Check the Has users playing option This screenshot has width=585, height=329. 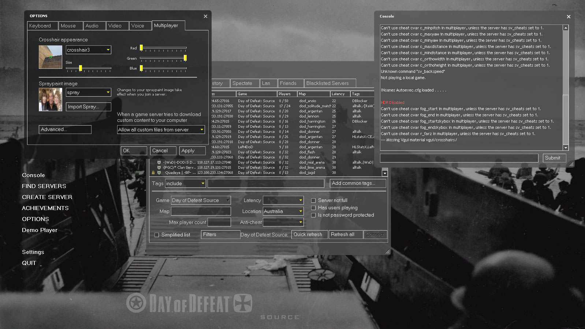[313, 208]
